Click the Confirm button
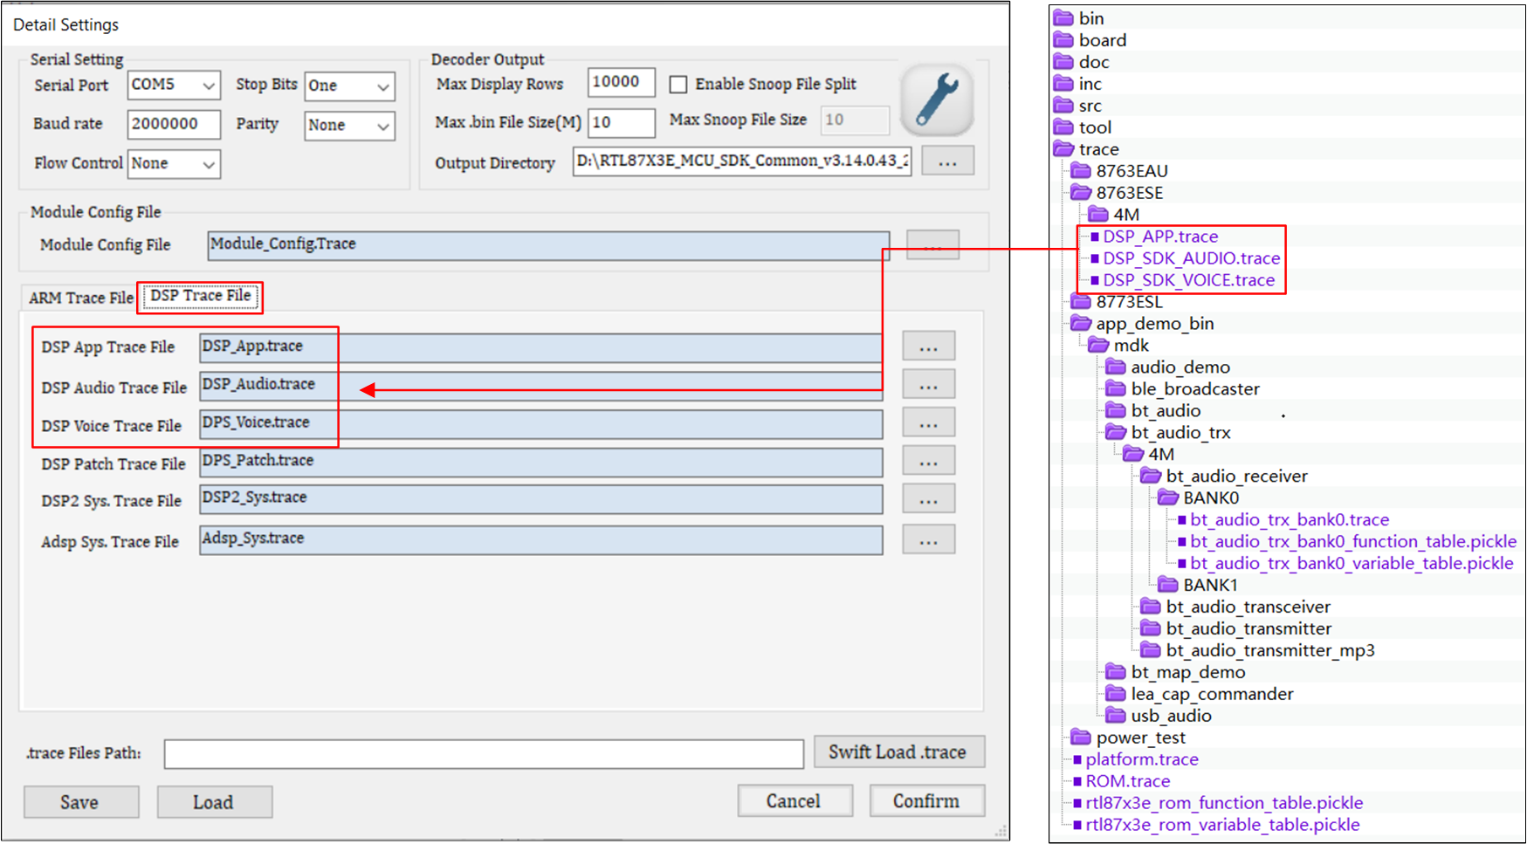 926,801
